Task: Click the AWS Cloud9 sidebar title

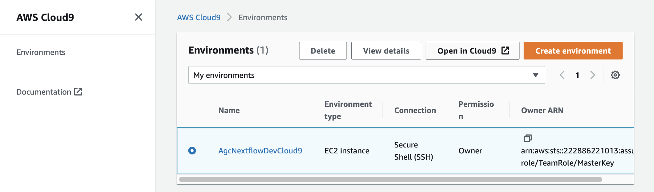Action: coord(45,17)
